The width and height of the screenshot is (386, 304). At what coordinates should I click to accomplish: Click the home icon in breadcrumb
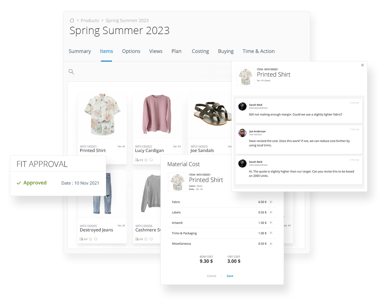click(72, 20)
